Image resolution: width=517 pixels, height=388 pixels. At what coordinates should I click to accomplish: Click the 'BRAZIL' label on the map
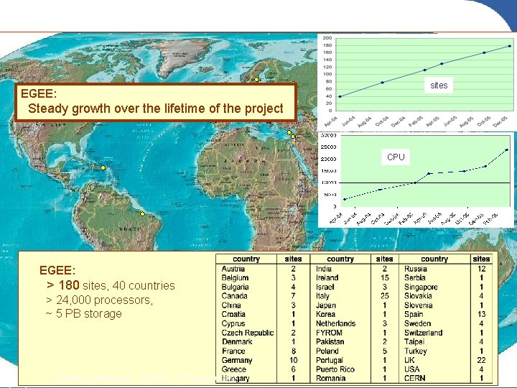coord(130,228)
